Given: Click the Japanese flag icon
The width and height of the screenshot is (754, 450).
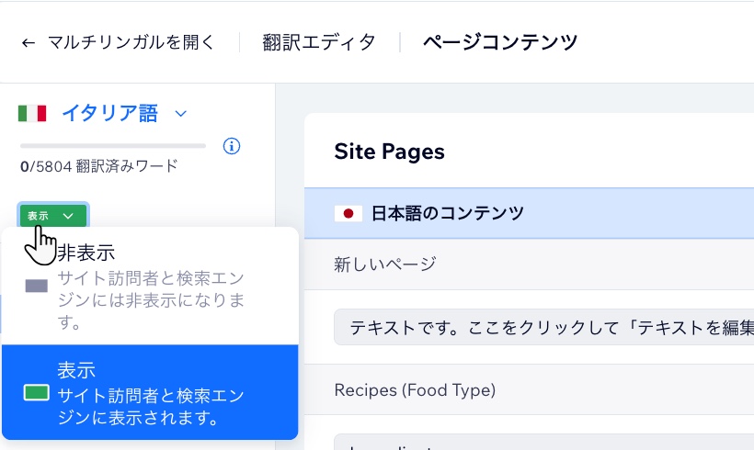Looking at the screenshot, I should (348, 213).
